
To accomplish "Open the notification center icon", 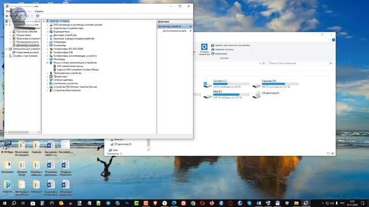I will point(363,203).
